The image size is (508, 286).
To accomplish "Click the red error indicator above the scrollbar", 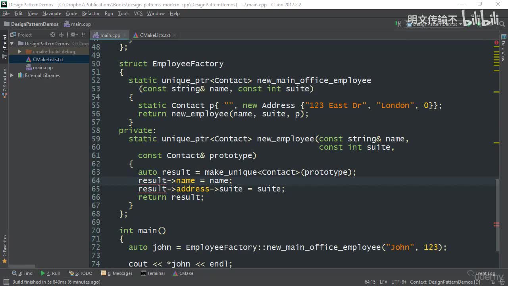I will 496,43.
